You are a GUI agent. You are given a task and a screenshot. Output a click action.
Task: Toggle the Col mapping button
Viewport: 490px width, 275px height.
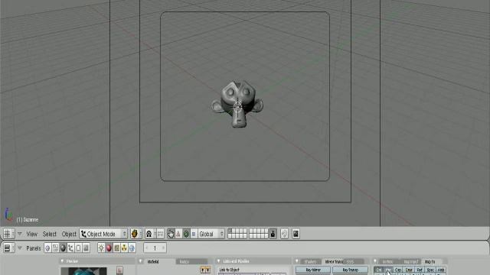[379, 270]
